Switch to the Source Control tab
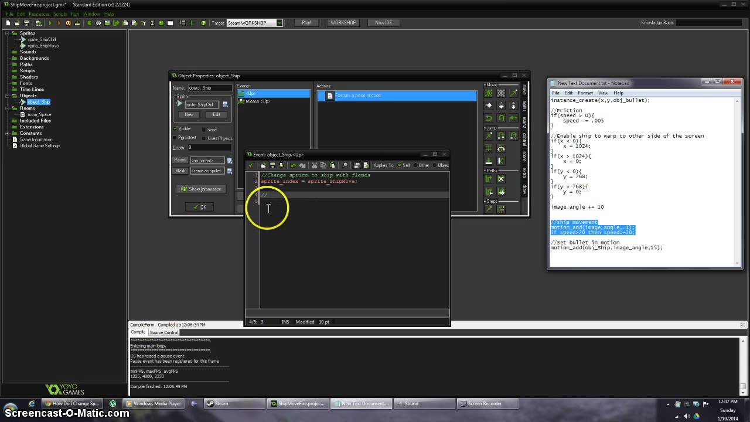 pyautogui.click(x=163, y=332)
